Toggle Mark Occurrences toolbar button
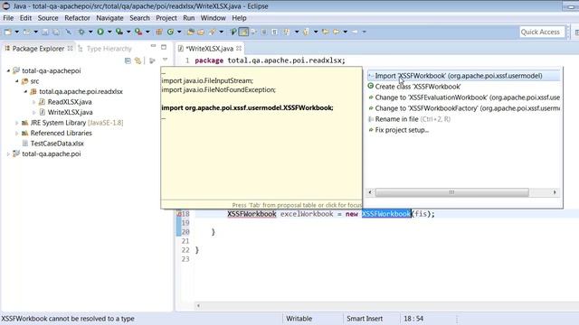The height and width of the screenshot is (325, 579). point(243,32)
